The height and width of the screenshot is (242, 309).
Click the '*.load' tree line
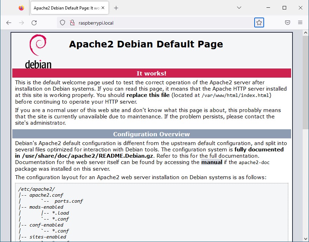[60, 213]
